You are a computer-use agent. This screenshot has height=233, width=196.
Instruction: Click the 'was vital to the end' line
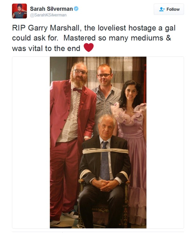(46, 49)
